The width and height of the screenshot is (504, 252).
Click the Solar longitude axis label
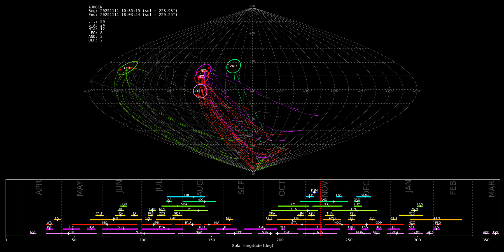coord(253,246)
